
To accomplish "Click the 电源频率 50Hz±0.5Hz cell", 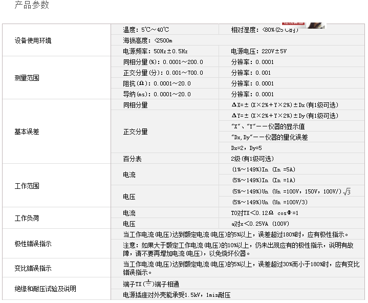I will (x=155, y=51).
